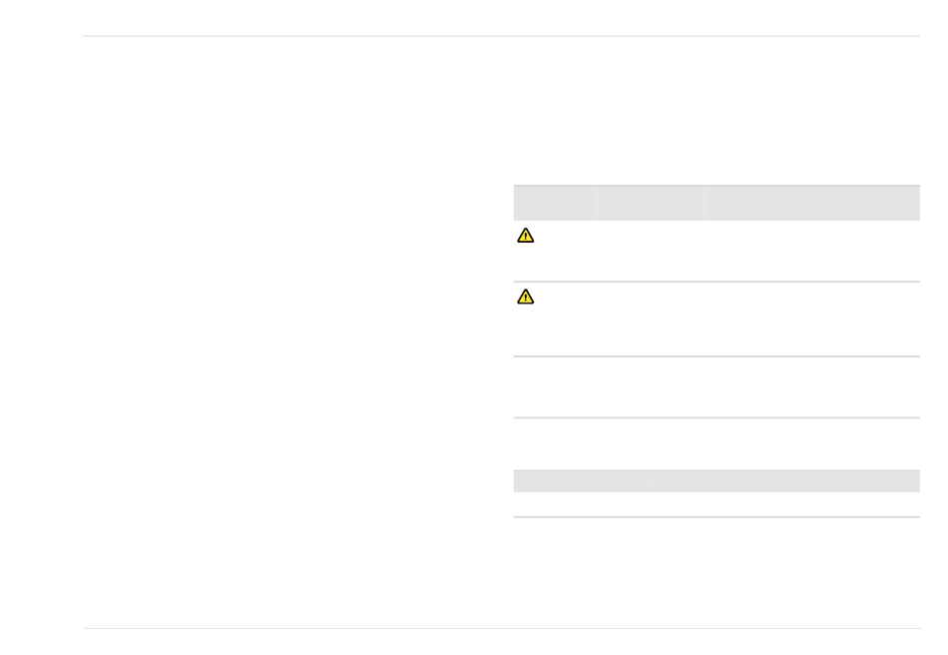Viewport: 948px width, 655px height.
Task: Click the last column cell in second warning row
Action: tap(812, 320)
